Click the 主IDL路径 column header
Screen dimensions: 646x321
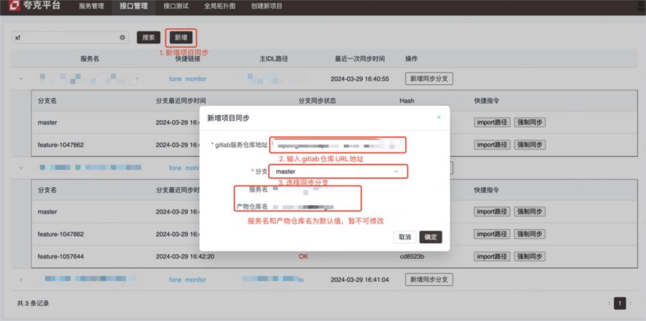pyautogui.click(x=273, y=59)
